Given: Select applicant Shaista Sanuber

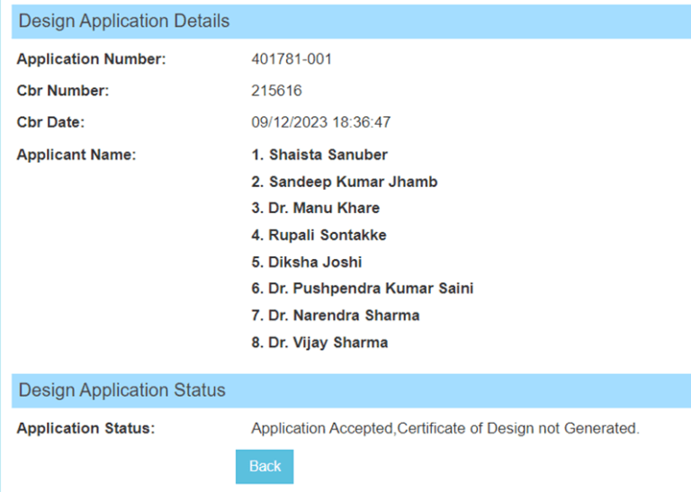Looking at the screenshot, I should (x=328, y=155).
